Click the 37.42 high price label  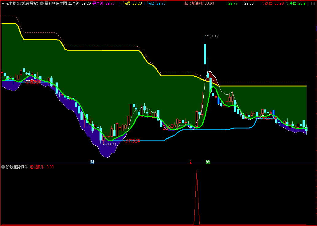pos(214,36)
